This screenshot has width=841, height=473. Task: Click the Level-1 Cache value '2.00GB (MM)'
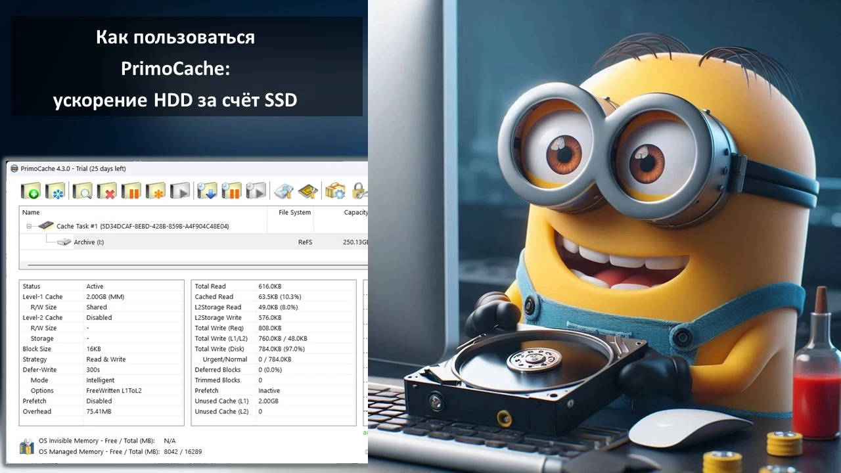coord(105,297)
